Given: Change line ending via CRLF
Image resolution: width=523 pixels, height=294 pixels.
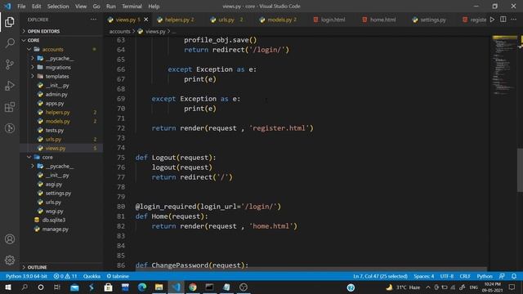Looking at the screenshot, I should 465,276.
